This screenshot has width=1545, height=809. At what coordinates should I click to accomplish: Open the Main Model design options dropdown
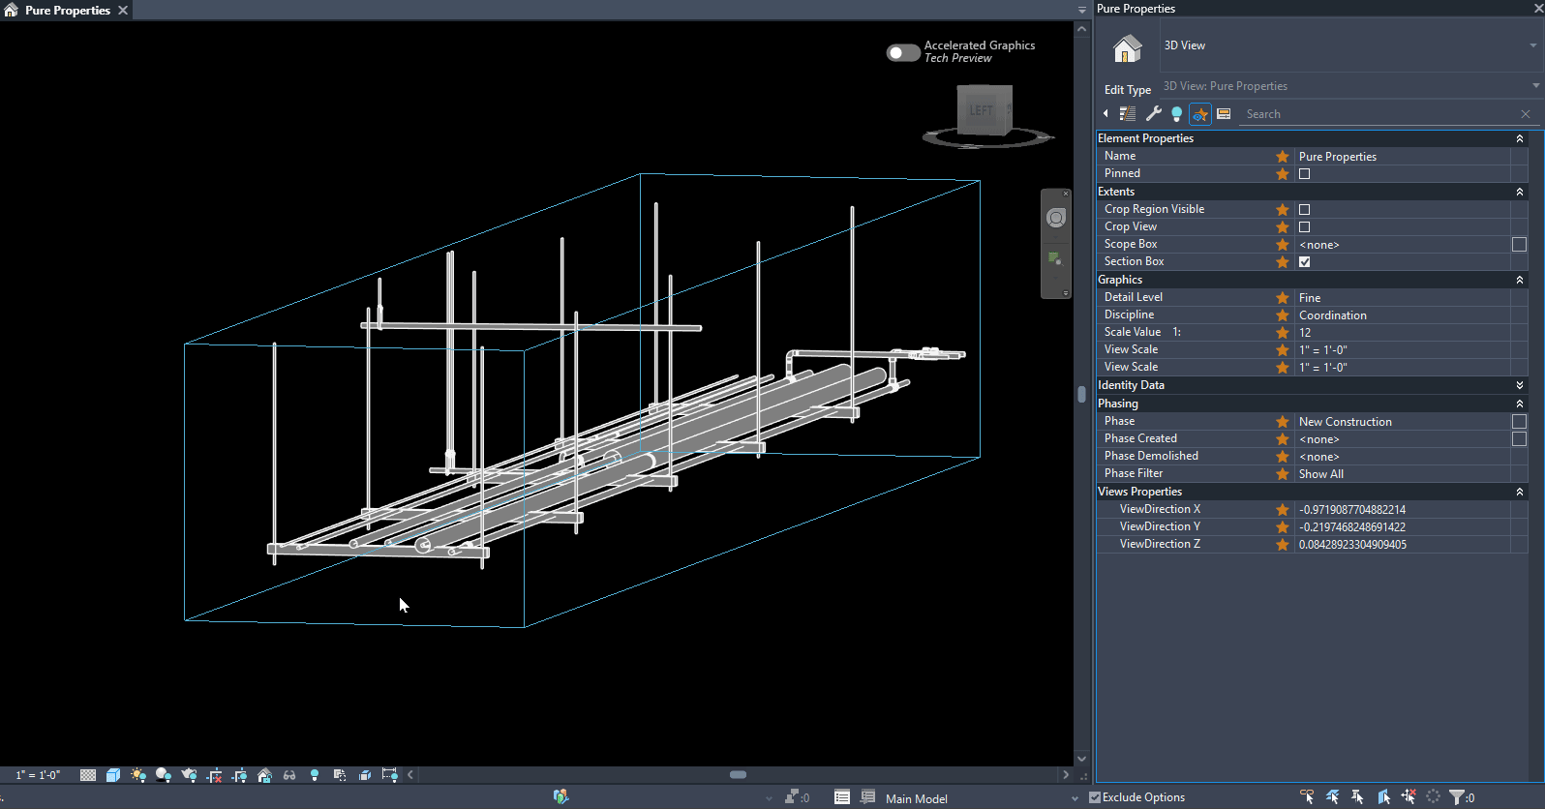pos(1075,798)
